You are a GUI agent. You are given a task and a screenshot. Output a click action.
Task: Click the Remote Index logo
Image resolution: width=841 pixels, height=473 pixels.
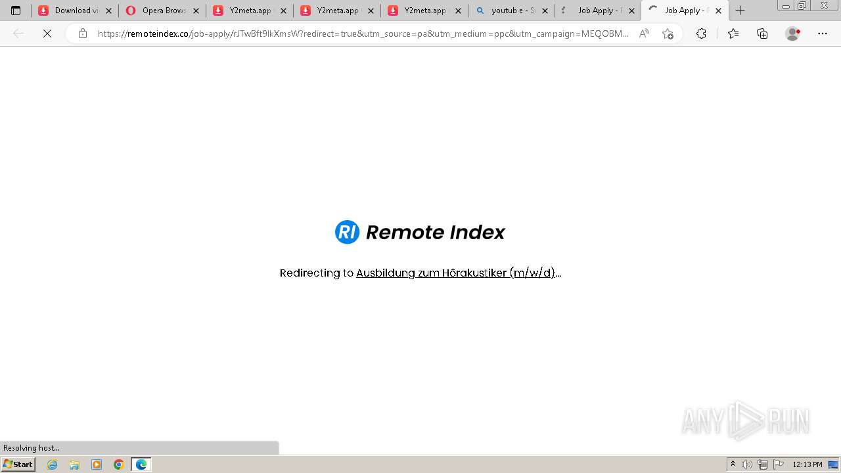[420, 232]
